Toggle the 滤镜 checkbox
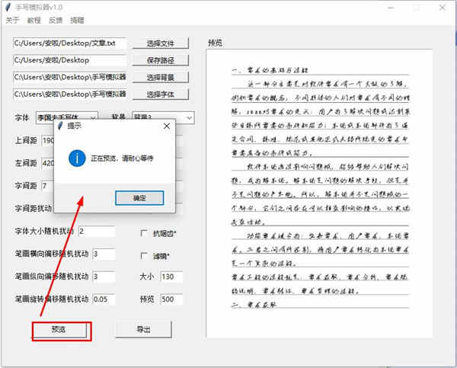457x368 pixels. point(144,256)
